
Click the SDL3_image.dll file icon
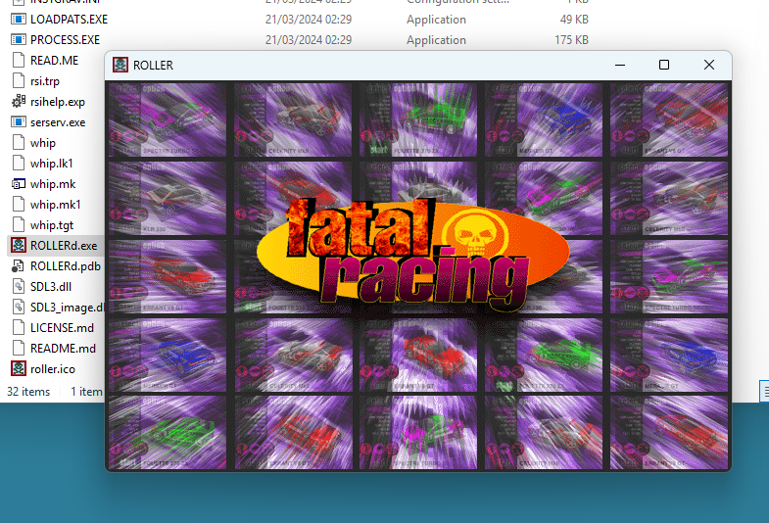(19, 308)
